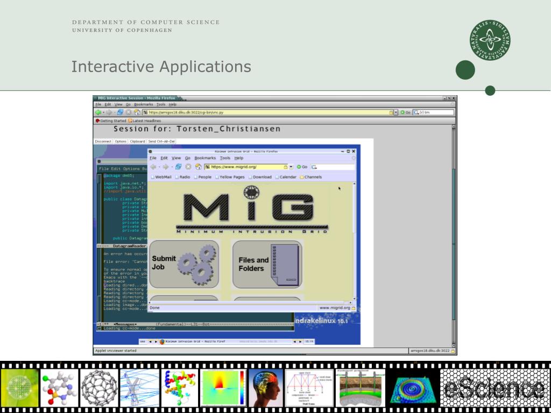Open the People bookmark
Viewport: 551px width, 413px height.
203,177
